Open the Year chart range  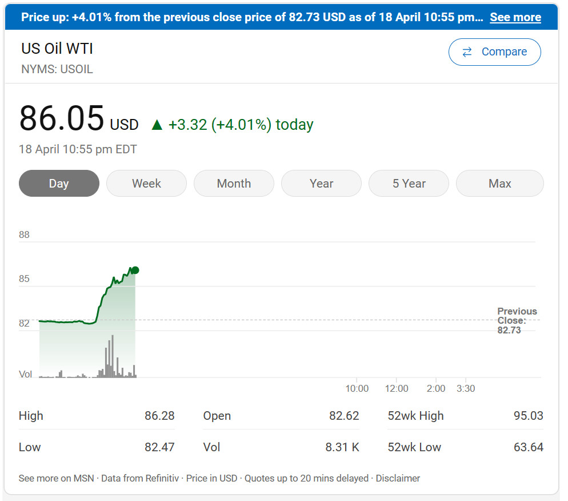[x=321, y=184]
